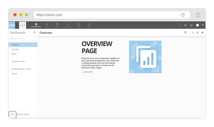The image size is (214, 127).
Task: Expand the More menu in navigation bar
Action: (89, 25)
